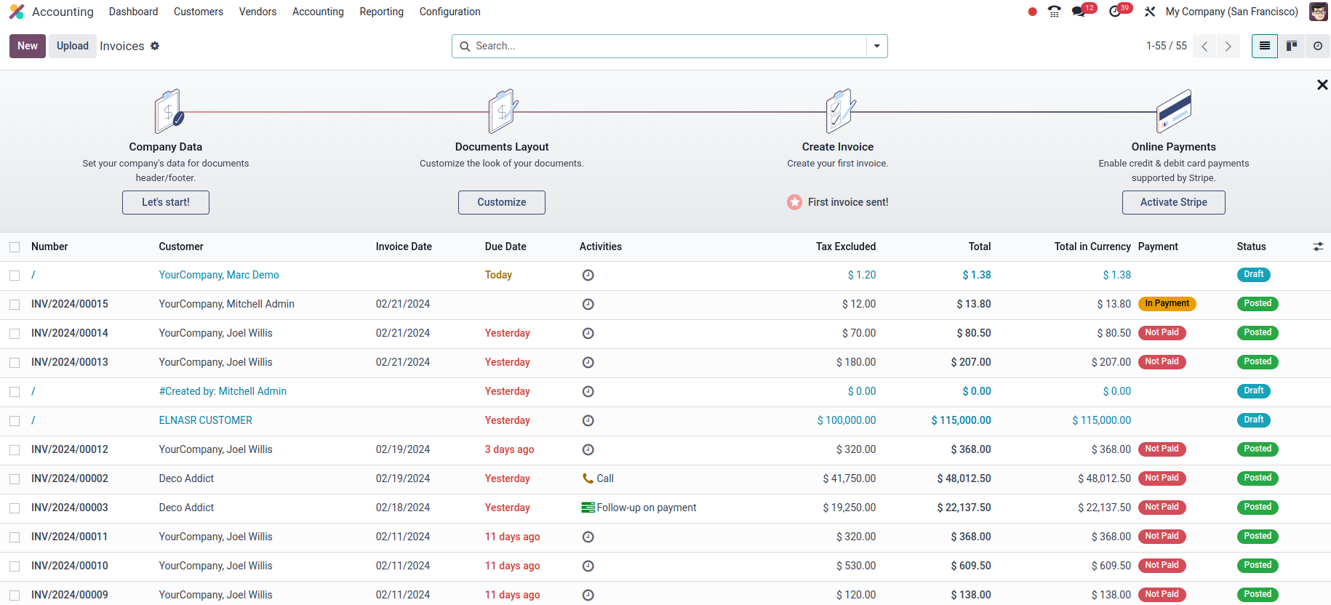1331x605 pixels.
Task: Expand the search options dropdown arrow
Action: (877, 46)
